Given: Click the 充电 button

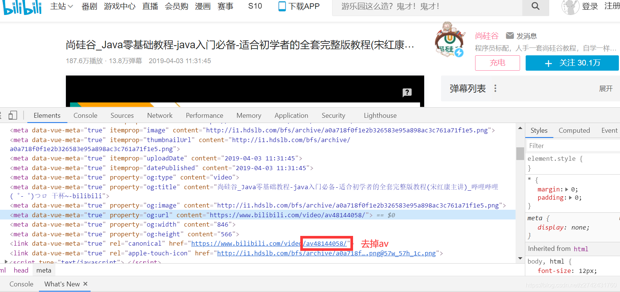Looking at the screenshot, I should point(498,63).
